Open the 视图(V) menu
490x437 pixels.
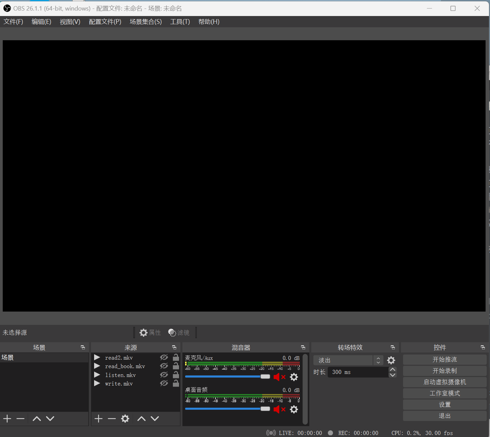[70, 22]
